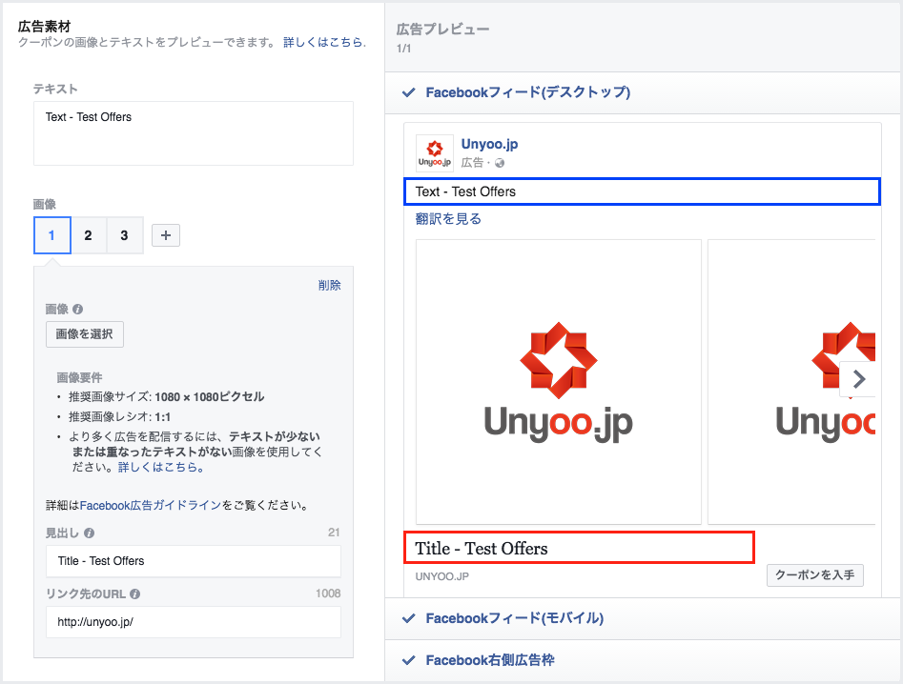Toggle the Facebookフィード(モバイル) checkmark

tap(409, 618)
